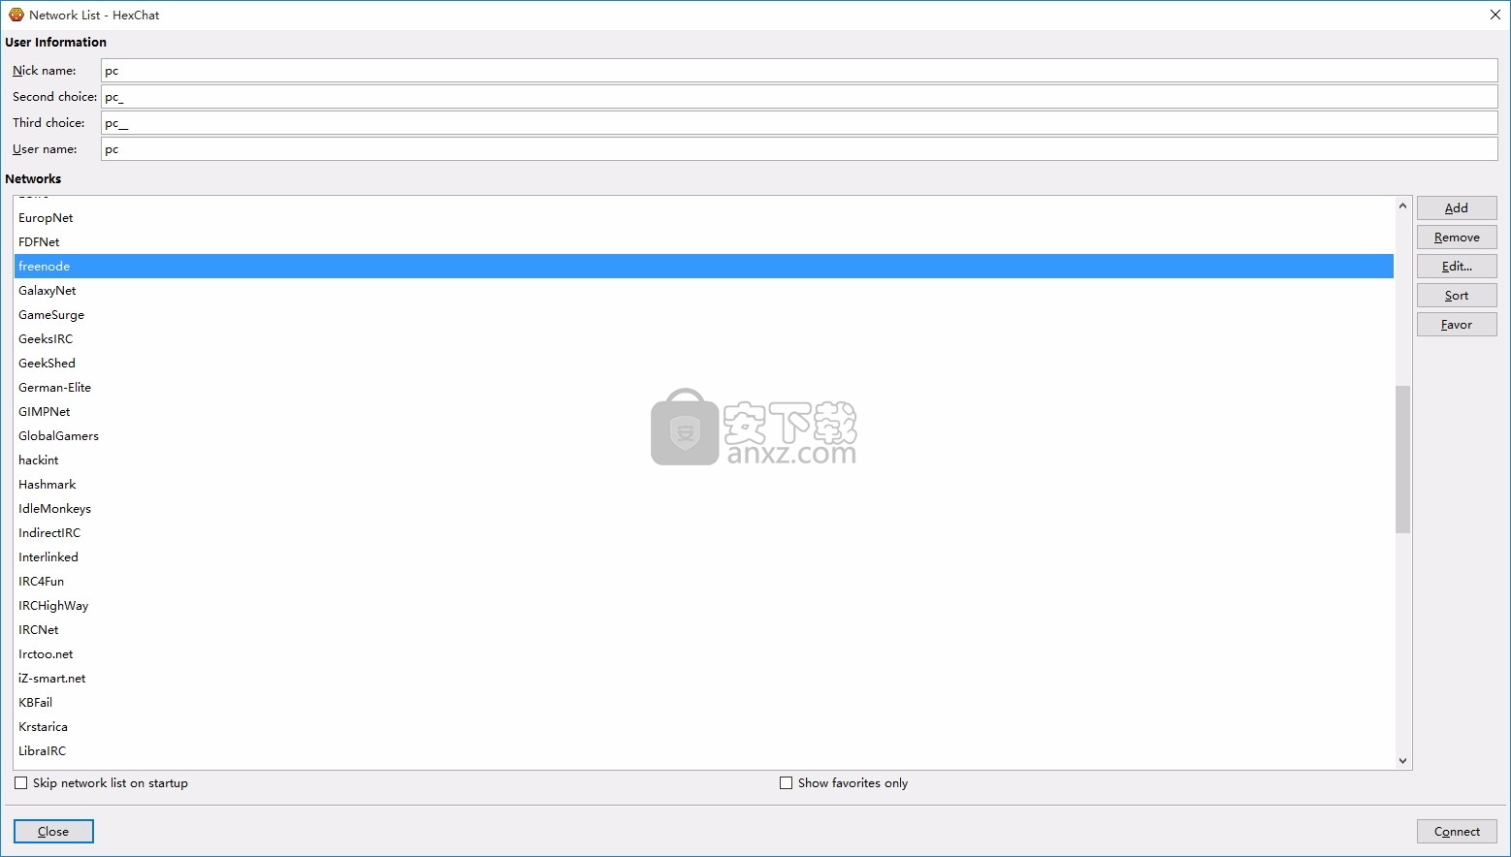Click the networks list scrollbar thumb

point(1402,460)
